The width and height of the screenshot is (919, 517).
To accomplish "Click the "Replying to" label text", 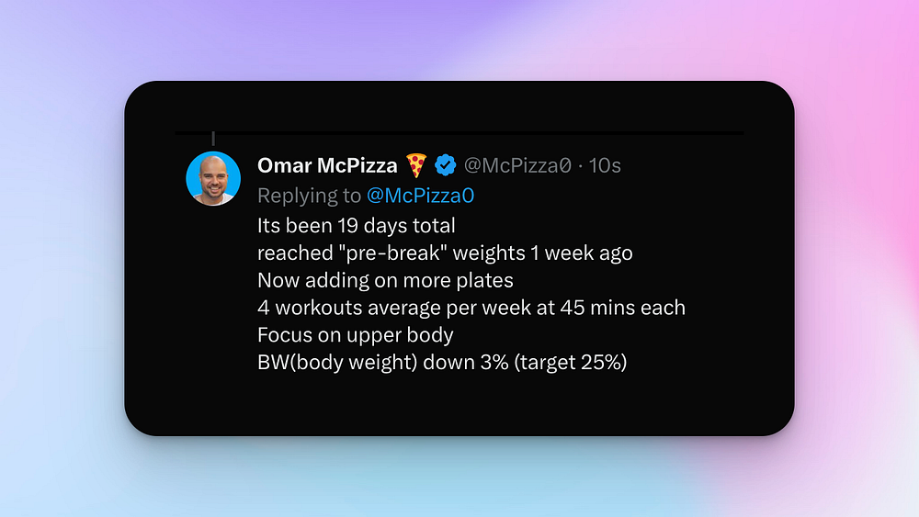I will coord(309,196).
